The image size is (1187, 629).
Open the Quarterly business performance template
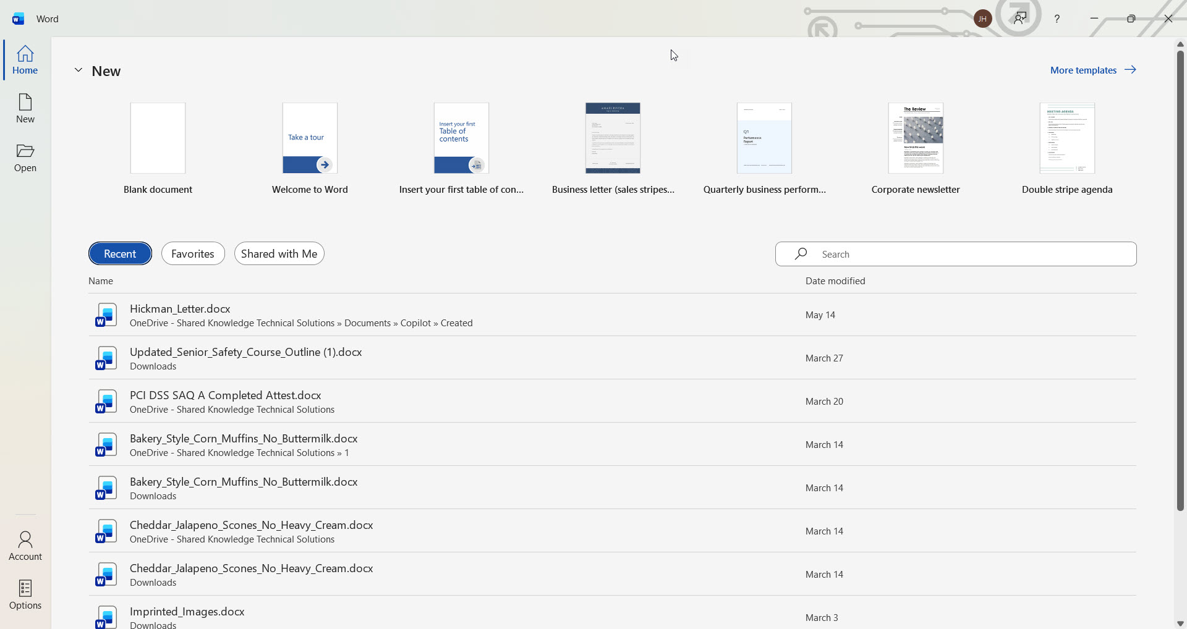click(764, 149)
